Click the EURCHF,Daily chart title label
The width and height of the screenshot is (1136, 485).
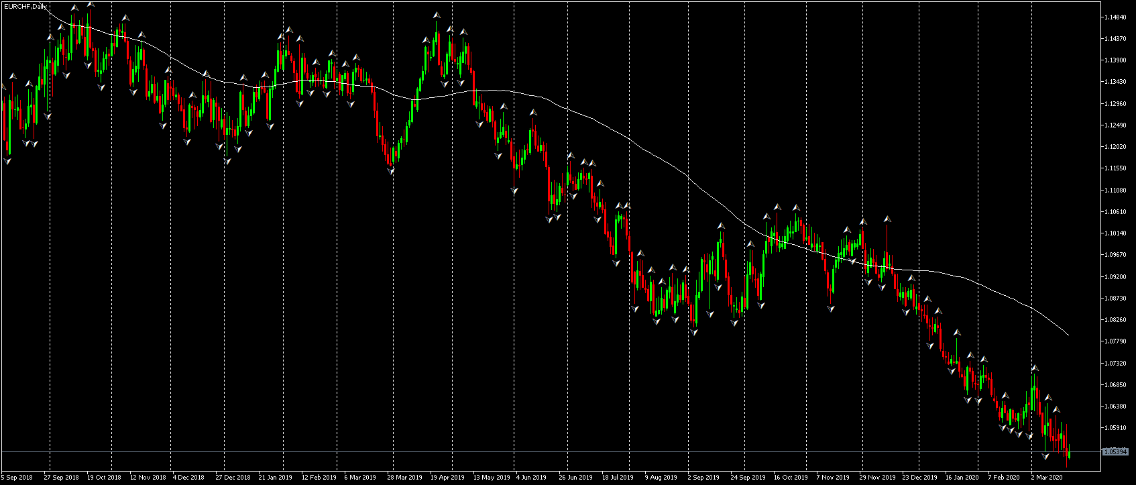click(x=25, y=6)
